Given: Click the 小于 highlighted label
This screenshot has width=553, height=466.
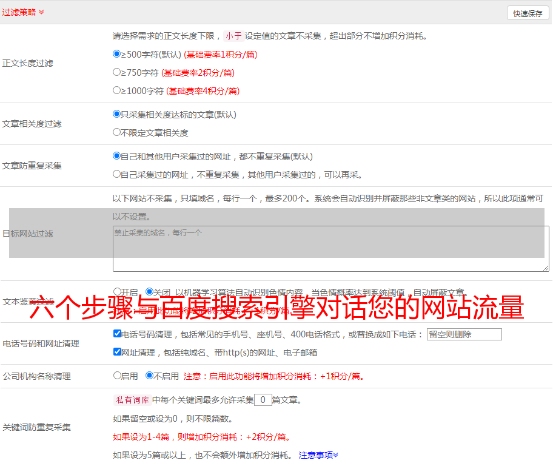Looking at the screenshot, I should 234,36.
